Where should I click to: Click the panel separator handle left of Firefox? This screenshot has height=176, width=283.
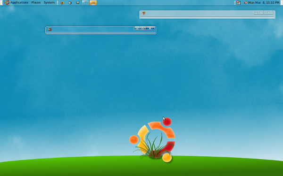[58, 3]
